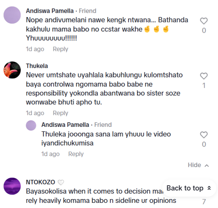Open NTOKOZO username link
This screenshot has height=208, width=218.
pos(41,182)
